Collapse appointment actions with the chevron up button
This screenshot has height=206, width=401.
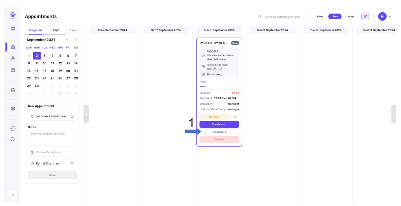pos(235,117)
